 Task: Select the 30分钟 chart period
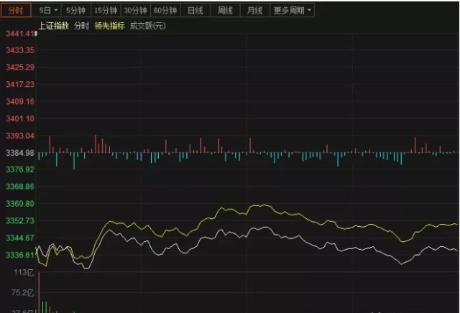[135, 11]
